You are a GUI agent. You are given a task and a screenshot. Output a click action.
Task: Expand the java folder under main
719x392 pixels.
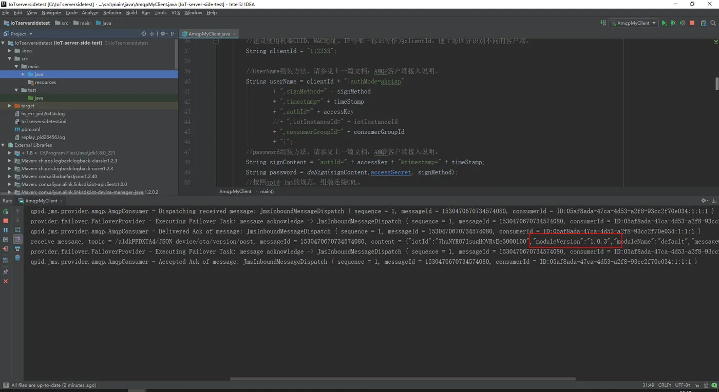[x=23, y=74]
